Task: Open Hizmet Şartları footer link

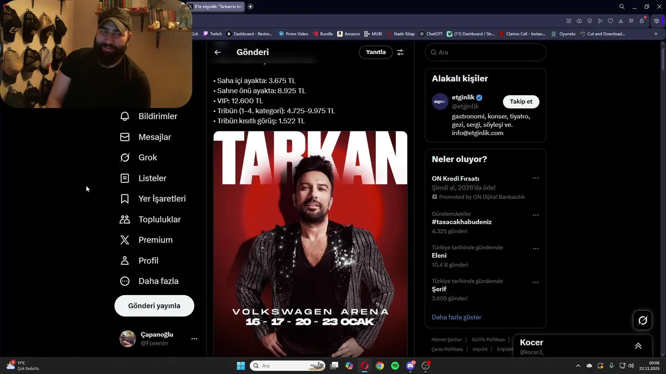Action: tap(446, 340)
